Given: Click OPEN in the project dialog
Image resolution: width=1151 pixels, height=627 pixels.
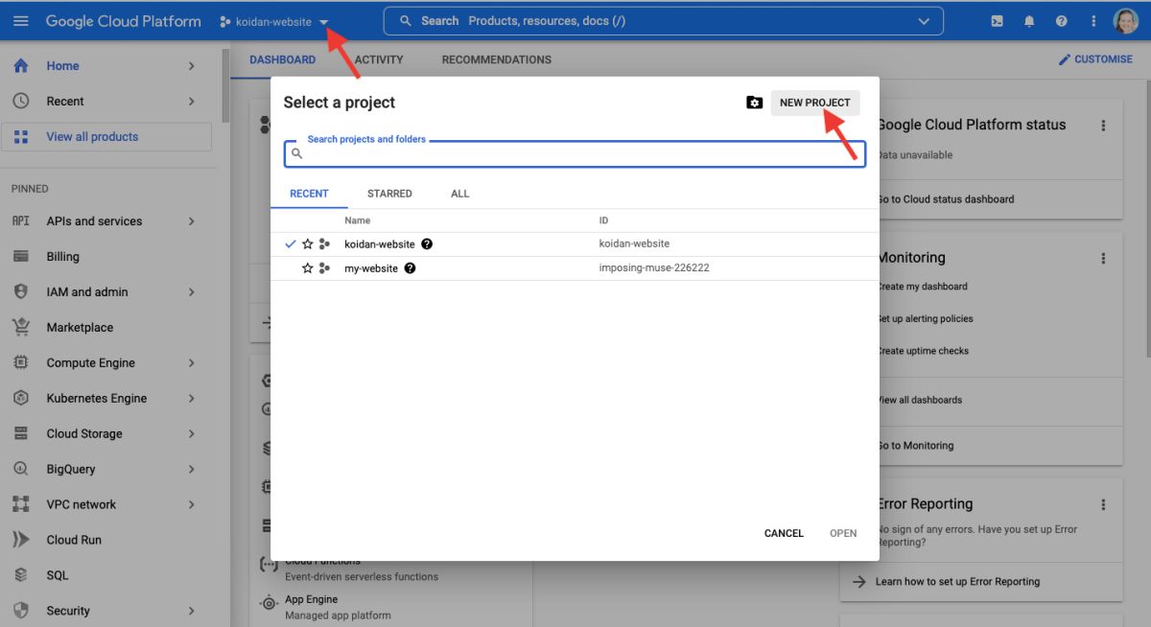Looking at the screenshot, I should [x=843, y=533].
